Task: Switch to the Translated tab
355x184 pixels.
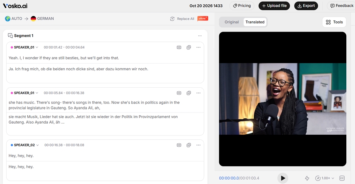Action: (x=255, y=22)
